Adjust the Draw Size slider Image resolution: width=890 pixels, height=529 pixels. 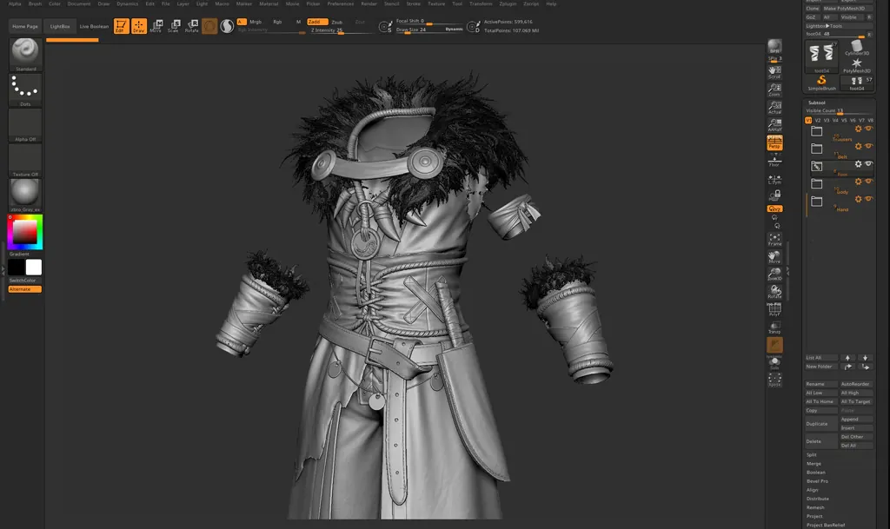[x=429, y=30]
